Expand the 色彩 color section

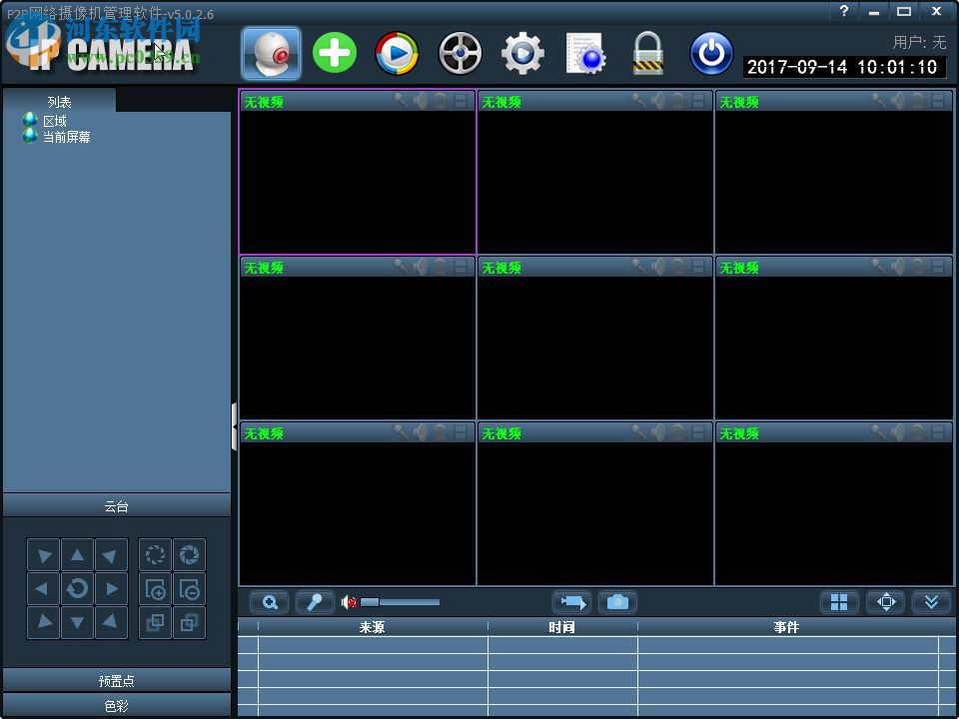point(117,706)
